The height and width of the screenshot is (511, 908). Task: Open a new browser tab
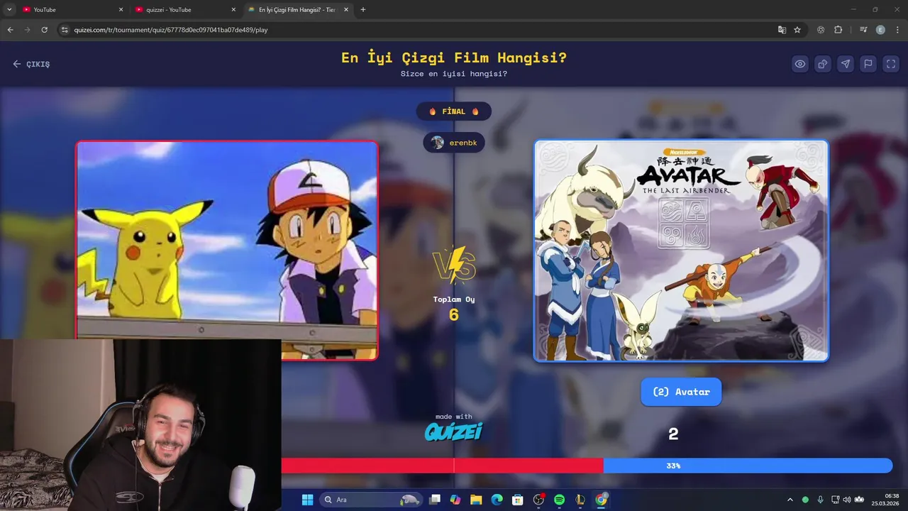coord(363,10)
